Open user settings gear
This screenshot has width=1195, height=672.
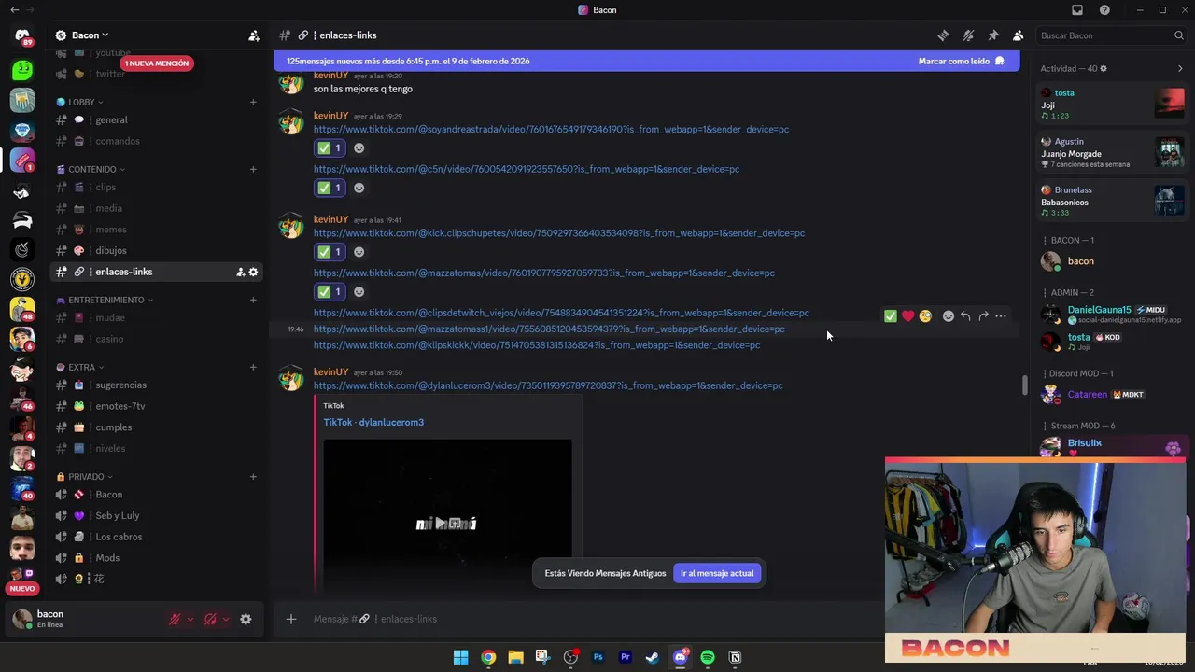246,619
